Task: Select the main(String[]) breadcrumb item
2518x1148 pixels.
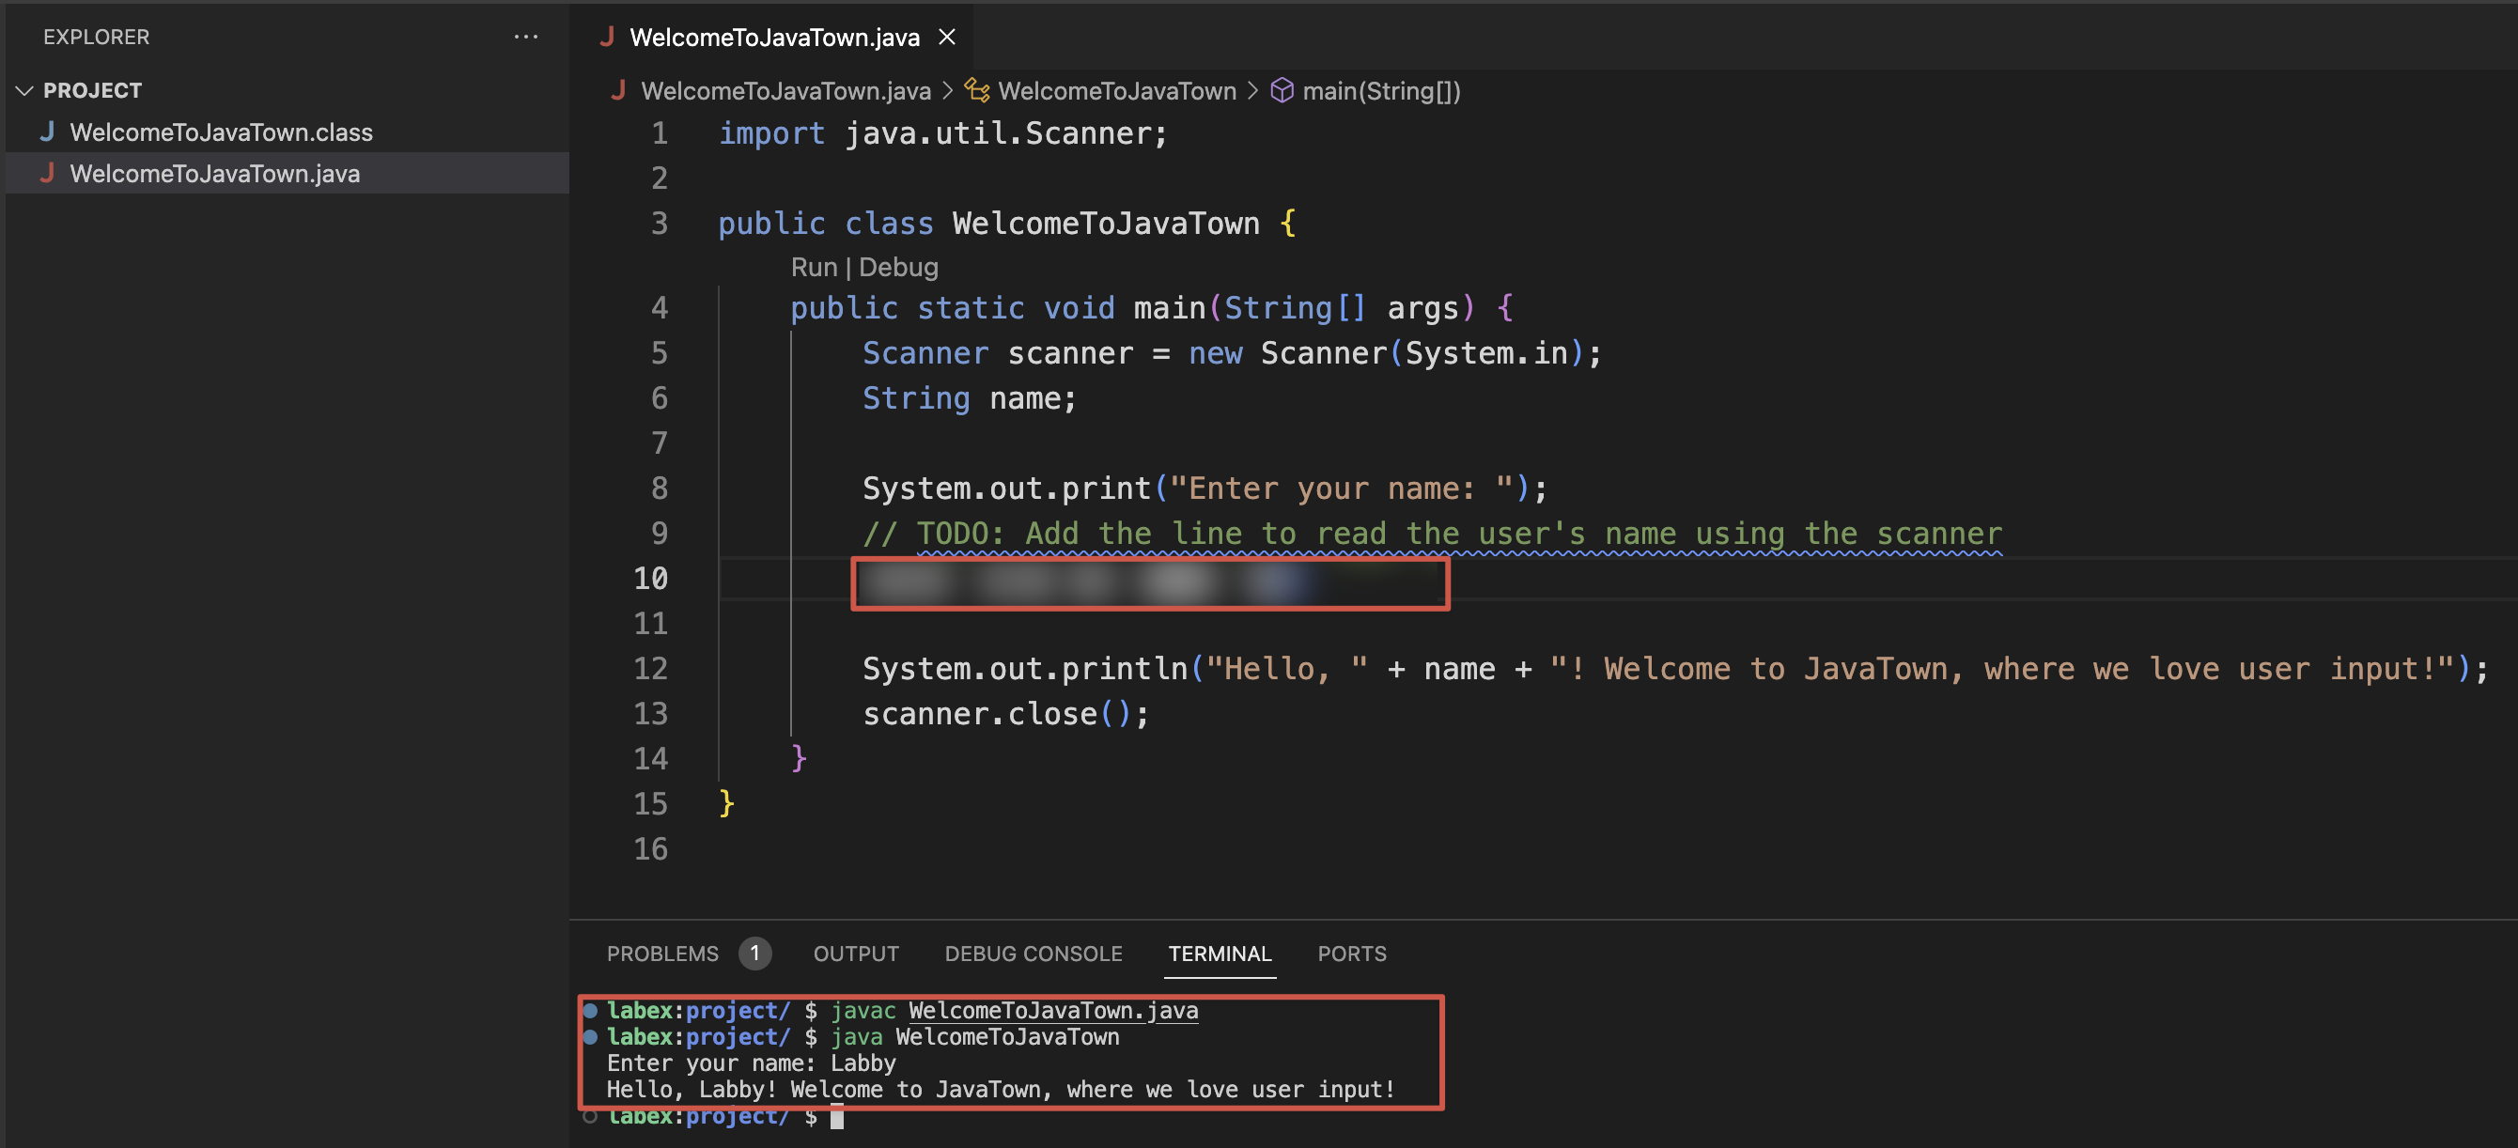Action: click(1380, 91)
